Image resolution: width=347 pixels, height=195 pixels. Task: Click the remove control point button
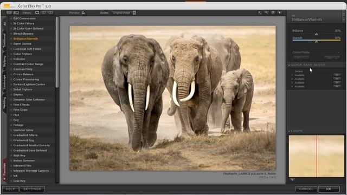pyautogui.click(x=332, y=57)
